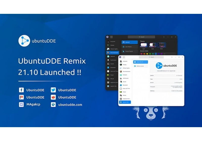Pick the orange accent color

coord(144,54)
